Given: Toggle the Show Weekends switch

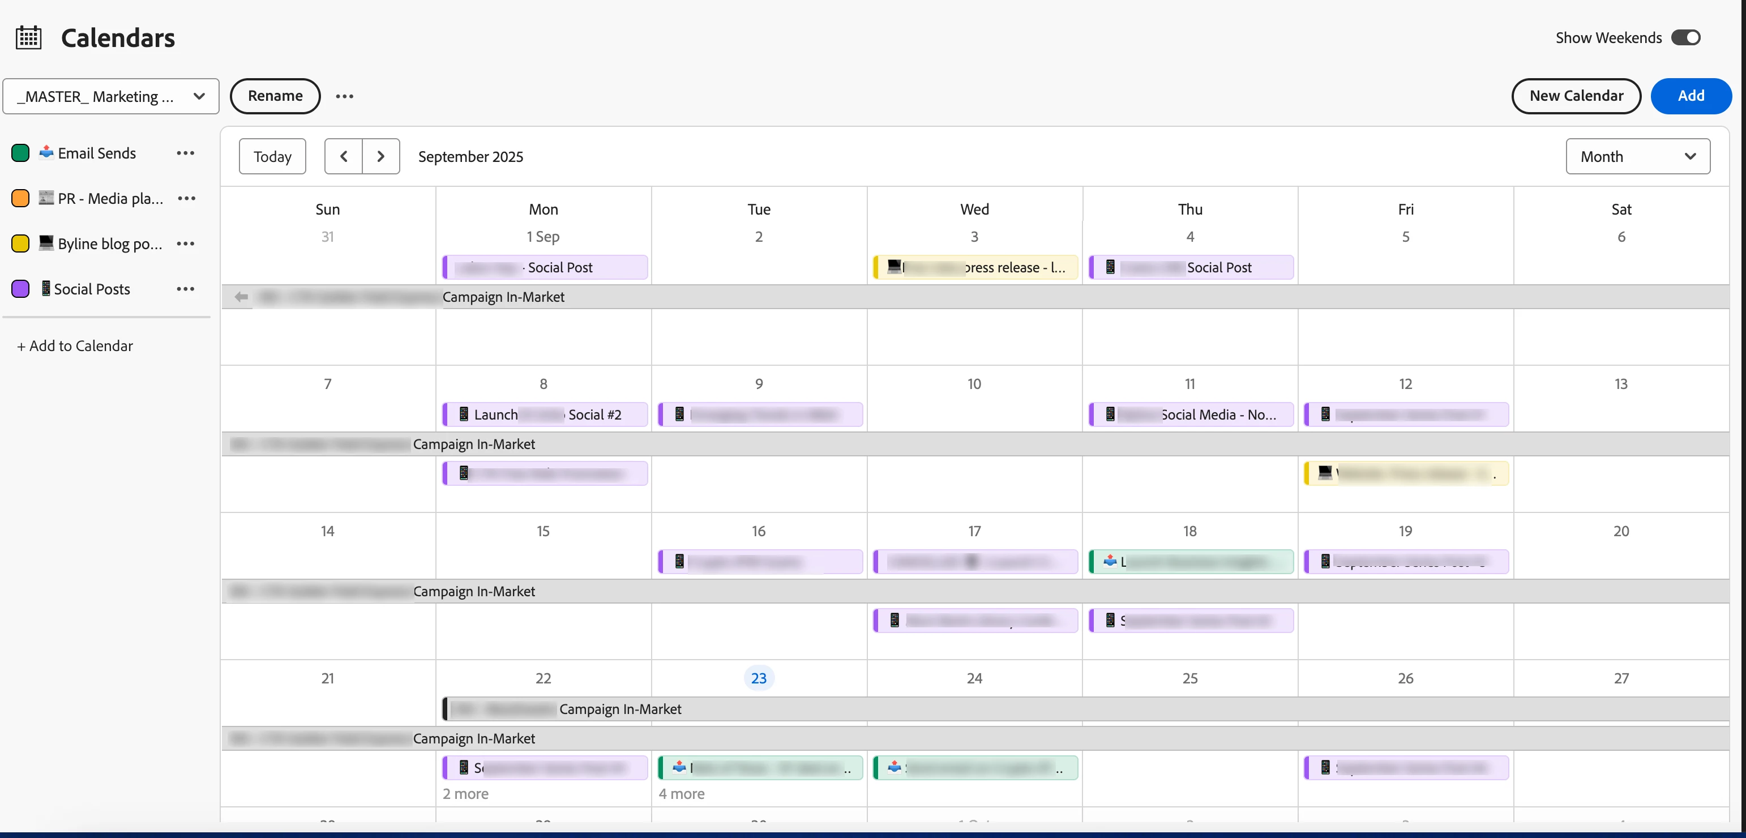Looking at the screenshot, I should pos(1685,37).
